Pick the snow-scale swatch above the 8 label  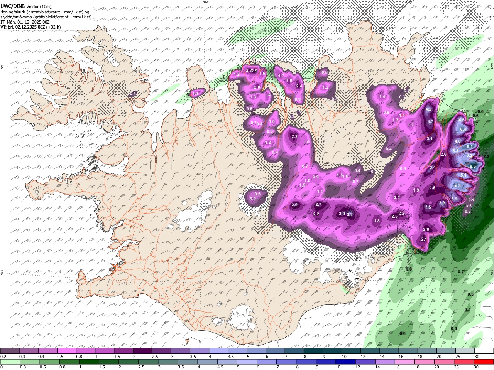click(x=313, y=351)
